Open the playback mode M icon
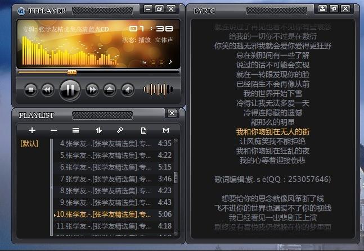 166,130
